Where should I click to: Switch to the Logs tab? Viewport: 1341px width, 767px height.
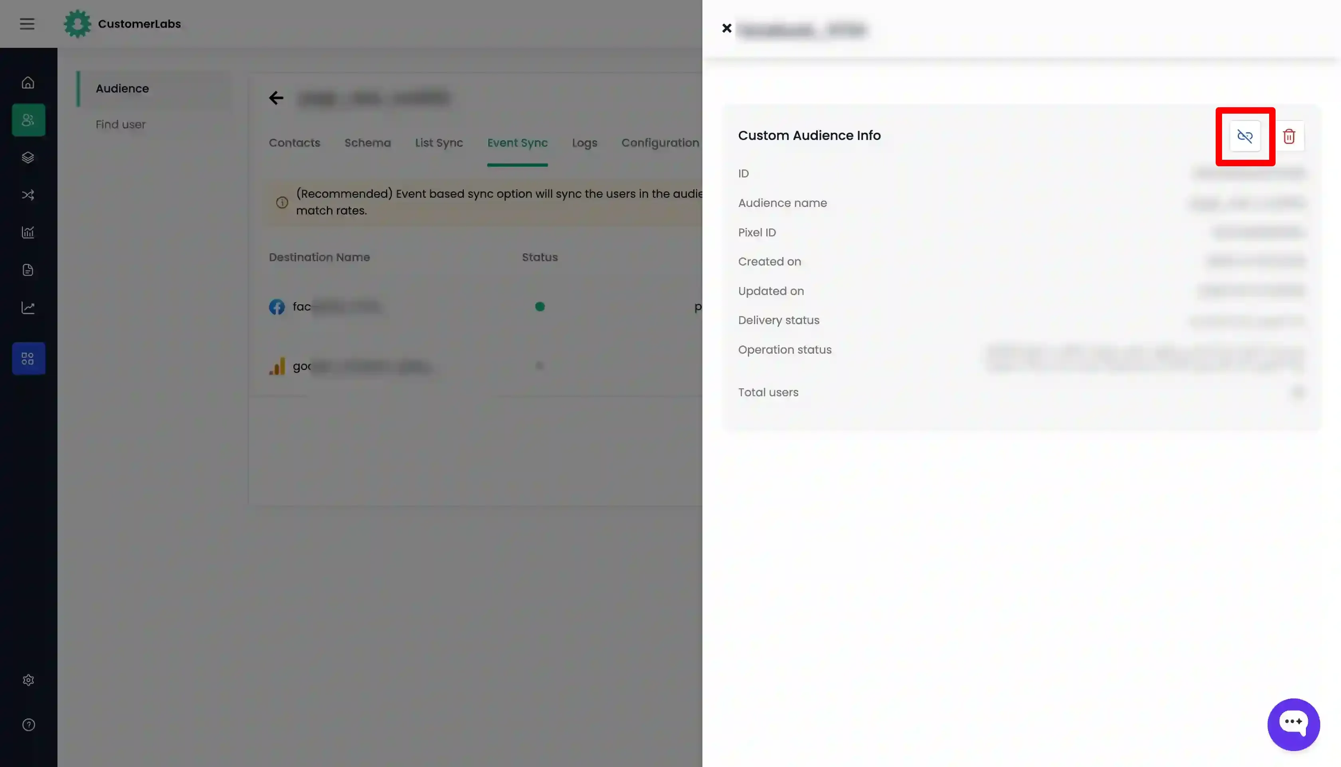(584, 143)
